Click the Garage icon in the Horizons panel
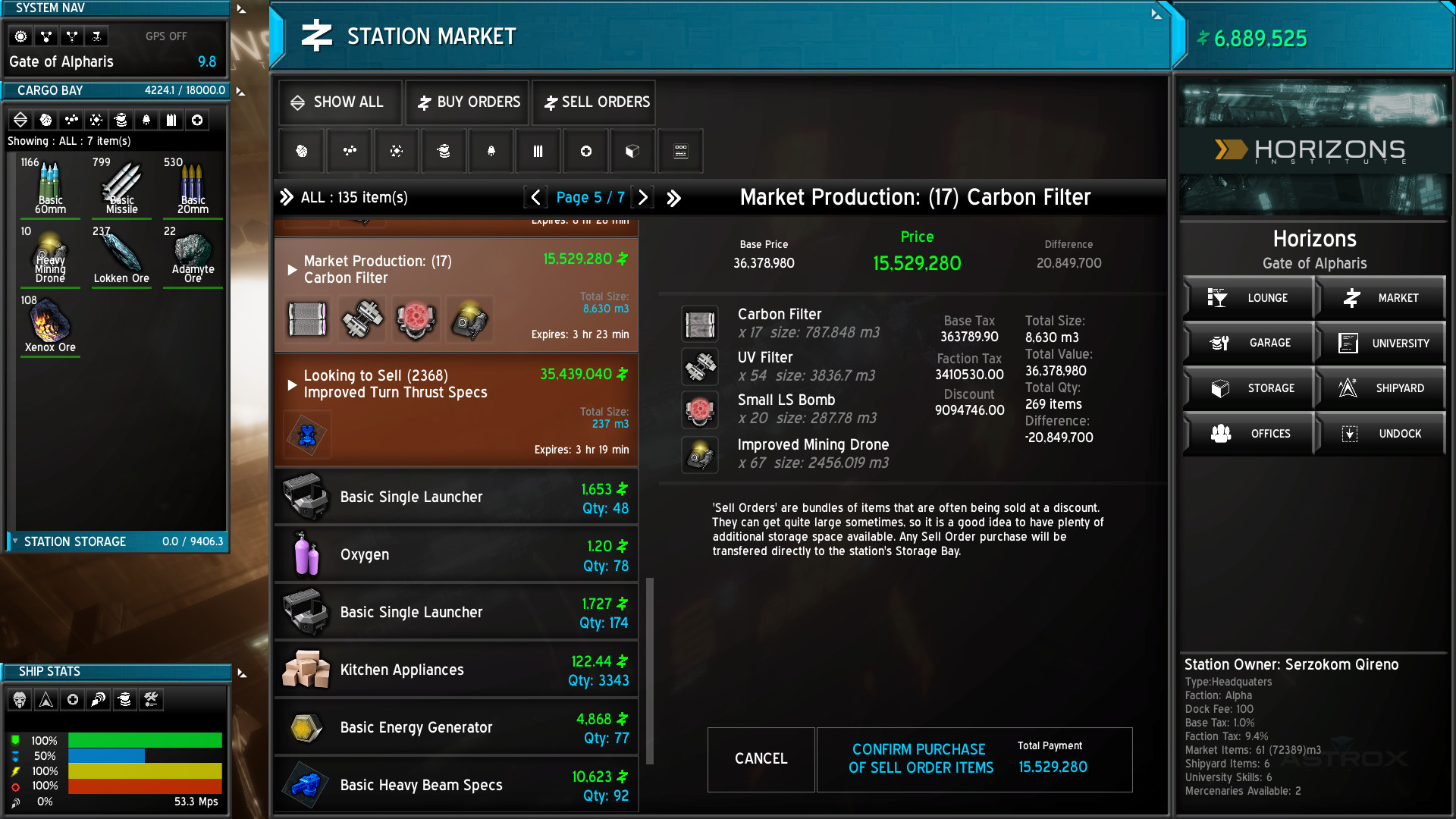 pyautogui.click(x=1250, y=343)
